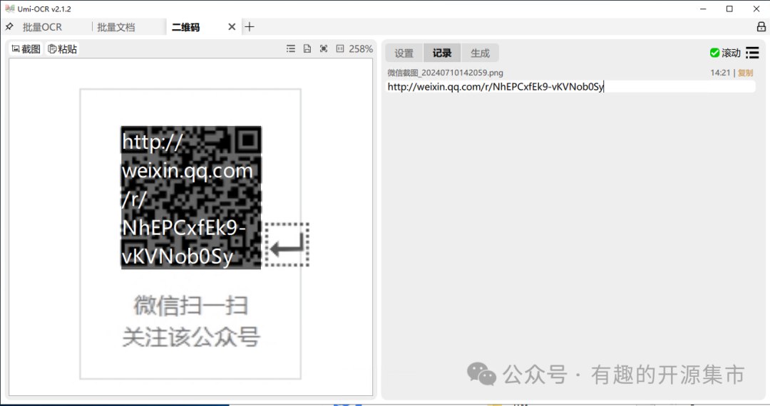Click the lock icon in the tab bar
The height and width of the screenshot is (406, 770).
(761, 27)
